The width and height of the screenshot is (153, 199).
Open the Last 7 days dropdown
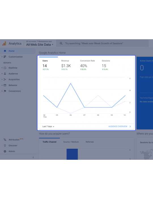48,127
